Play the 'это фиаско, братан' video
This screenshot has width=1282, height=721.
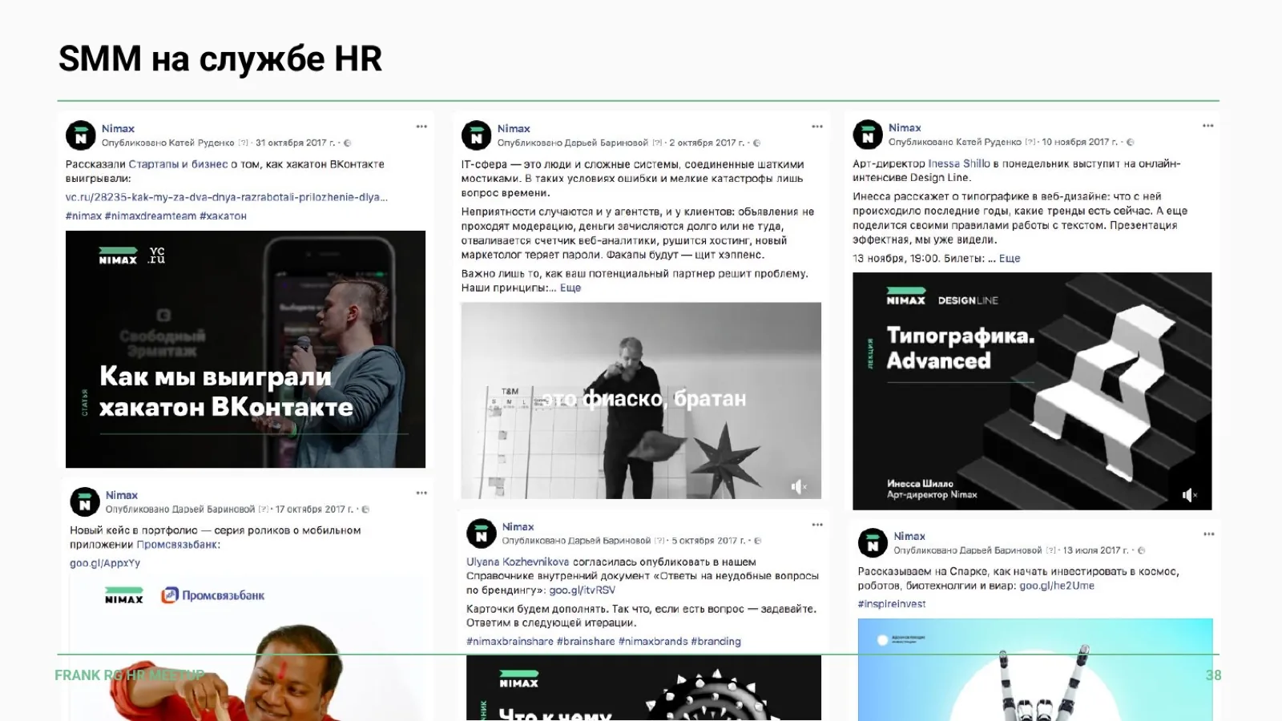[x=641, y=401]
